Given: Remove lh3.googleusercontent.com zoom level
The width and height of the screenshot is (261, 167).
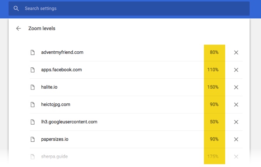Looking at the screenshot, I should [236, 122].
